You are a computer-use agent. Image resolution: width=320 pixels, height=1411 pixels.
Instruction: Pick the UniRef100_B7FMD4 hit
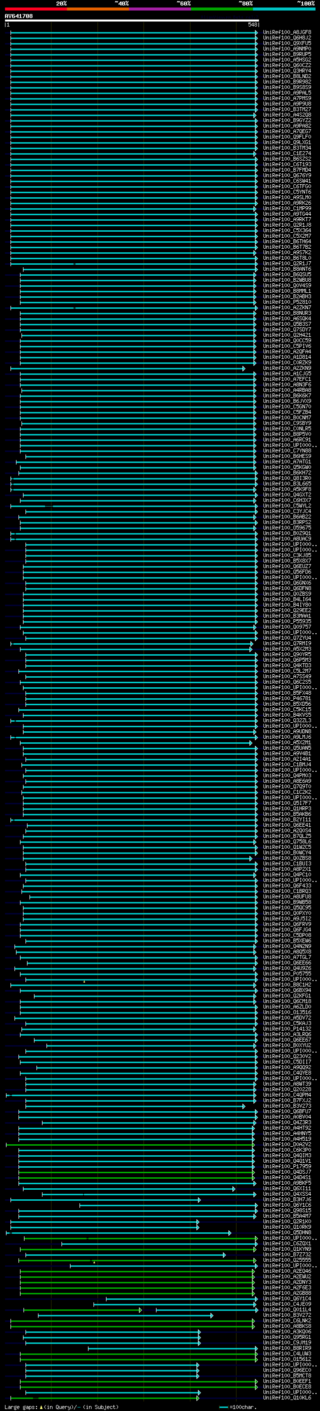point(287,170)
